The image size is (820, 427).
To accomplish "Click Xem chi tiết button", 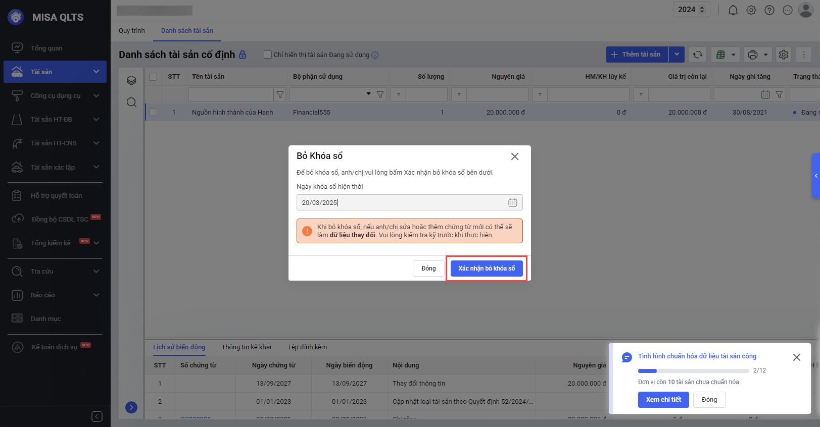I will coord(663,400).
